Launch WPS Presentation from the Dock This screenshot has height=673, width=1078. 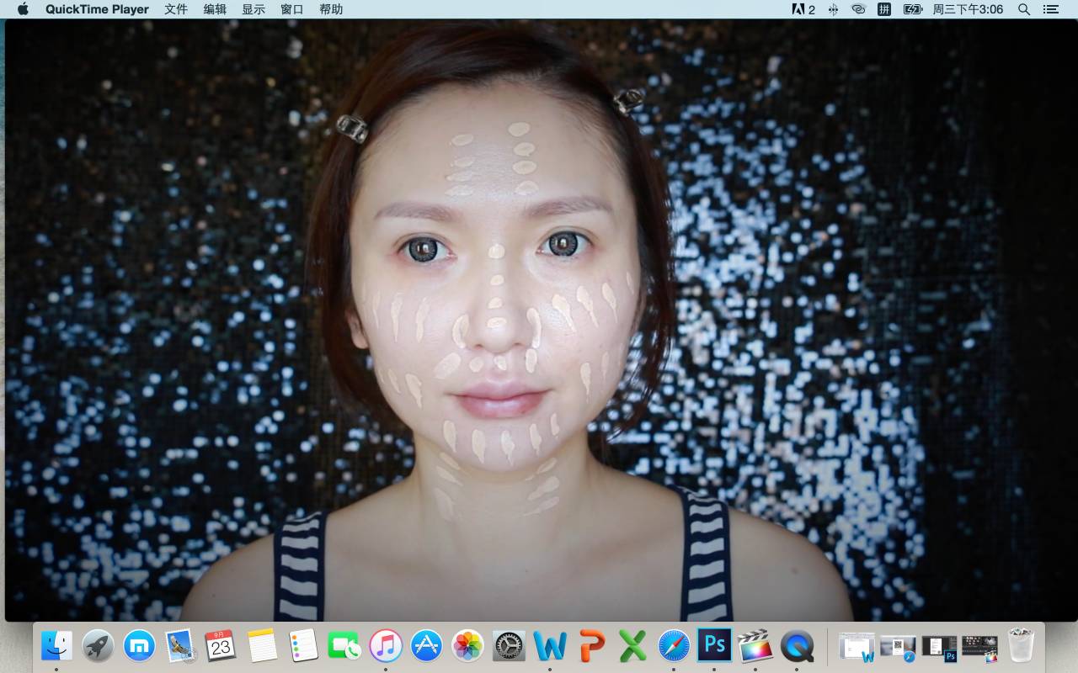(591, 646)
